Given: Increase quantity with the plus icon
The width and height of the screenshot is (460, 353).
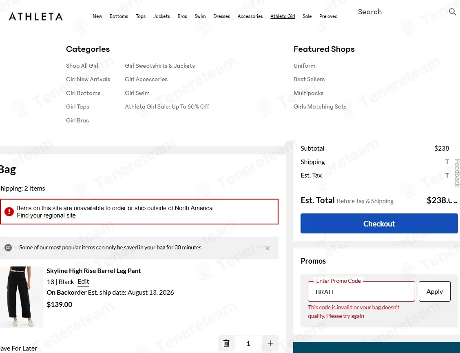Looking at the screenshot, I should (270, 343).
